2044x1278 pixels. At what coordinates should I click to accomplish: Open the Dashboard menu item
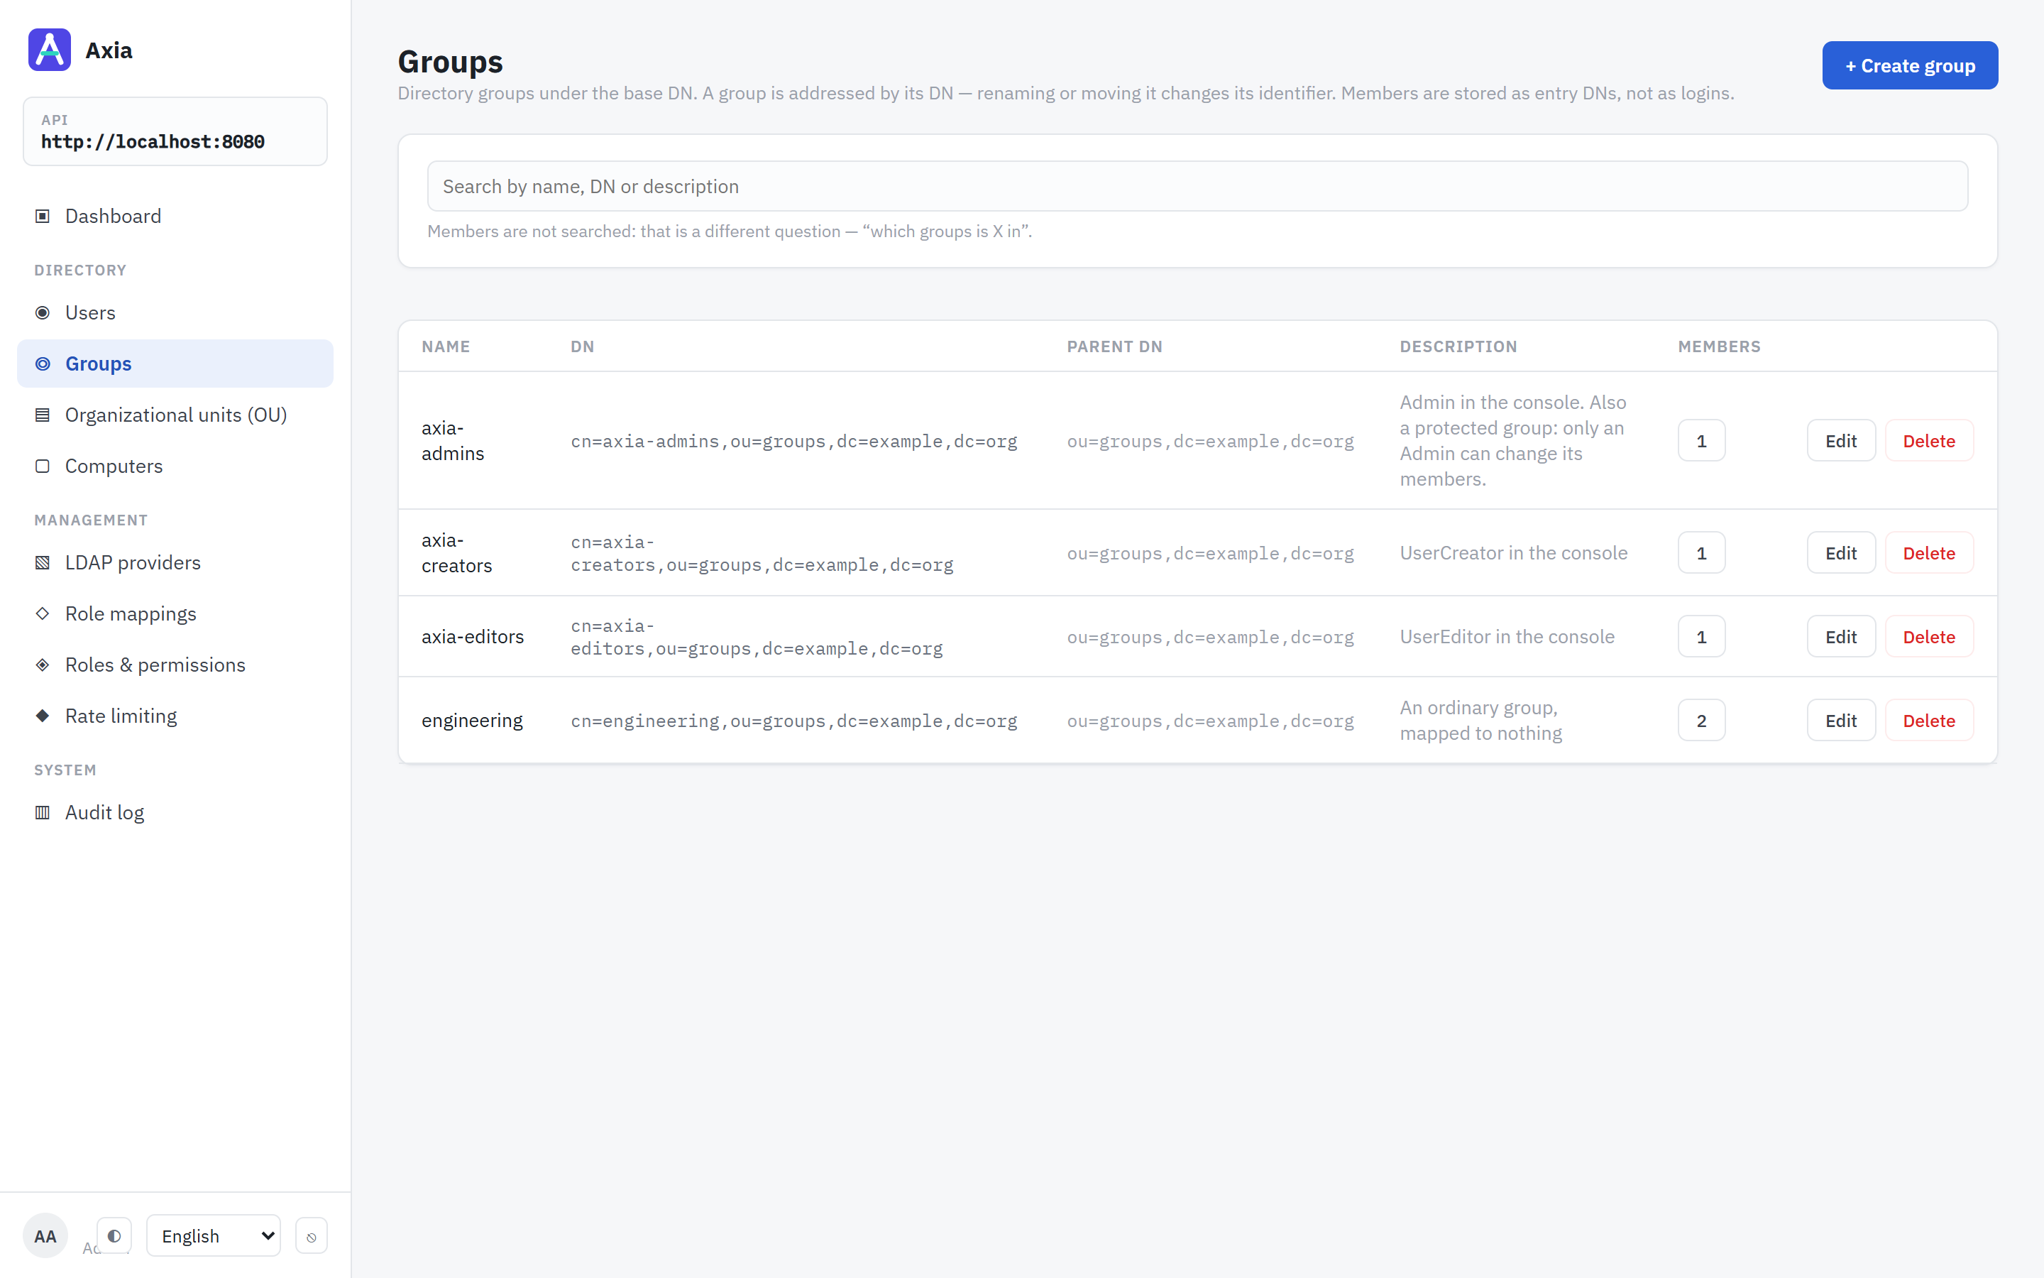(175, 217)
